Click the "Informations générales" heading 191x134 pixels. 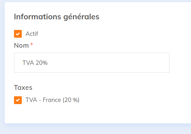pos(56,17)
